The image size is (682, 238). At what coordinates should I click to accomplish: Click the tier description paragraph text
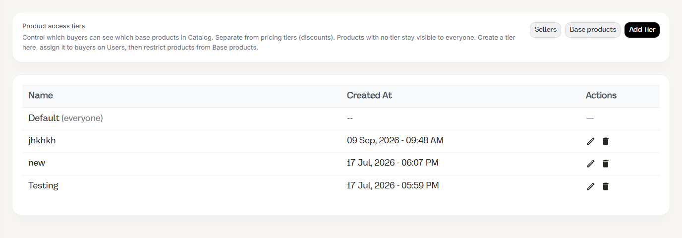[269, 43]
